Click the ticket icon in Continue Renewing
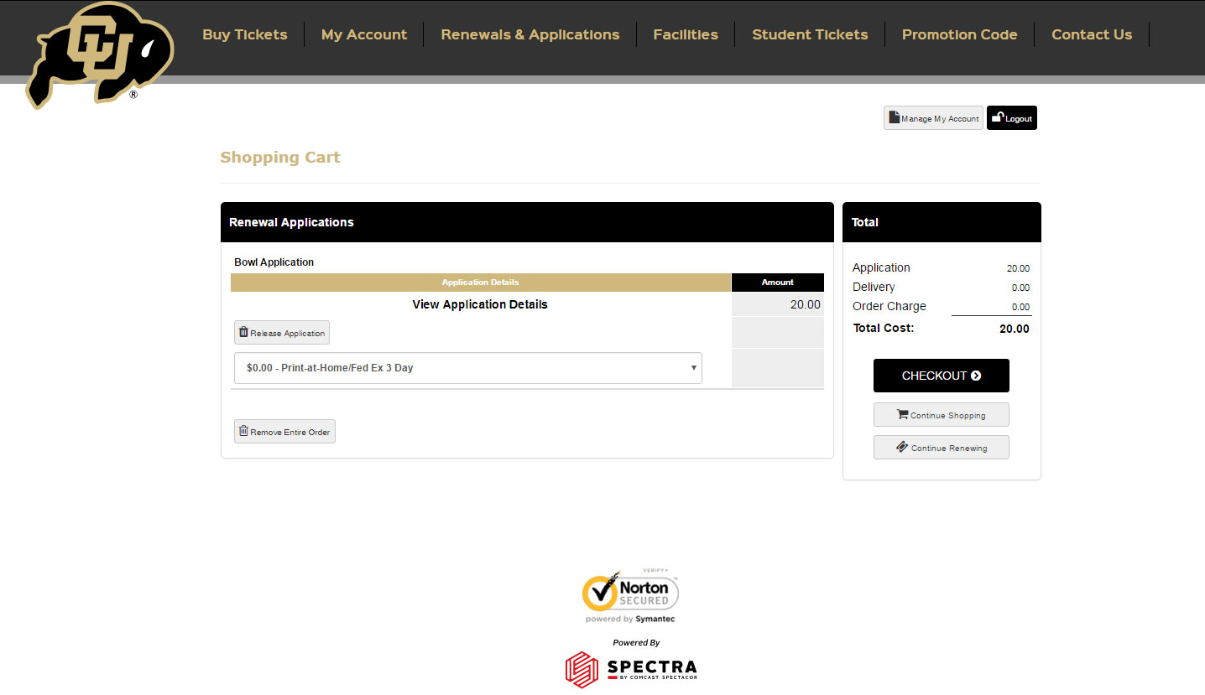Screen dimensions: 1205x695 (x=902, y=447)
